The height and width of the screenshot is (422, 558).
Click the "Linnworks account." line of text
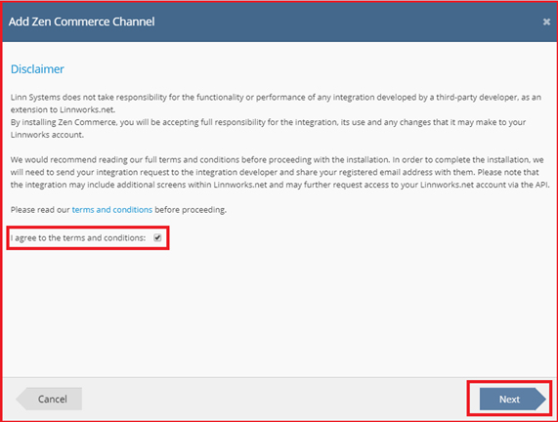47,135
